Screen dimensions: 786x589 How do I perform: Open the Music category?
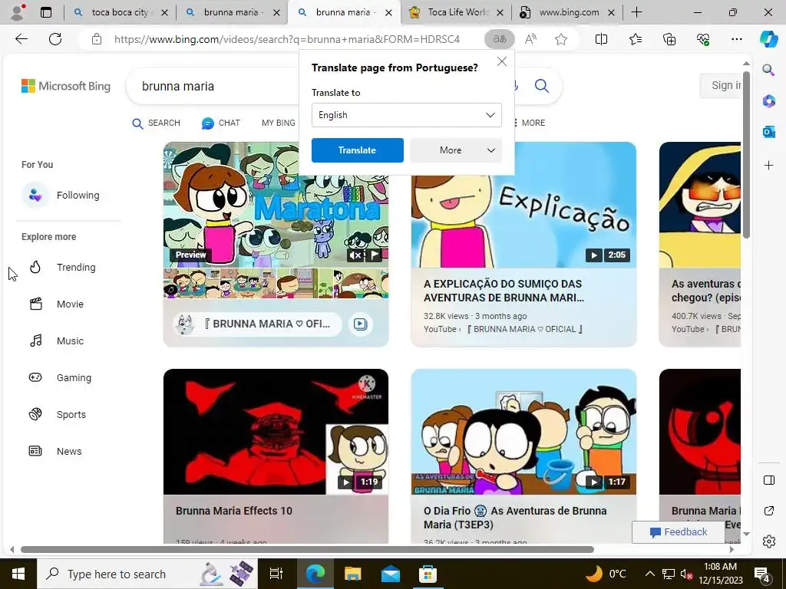56,341
